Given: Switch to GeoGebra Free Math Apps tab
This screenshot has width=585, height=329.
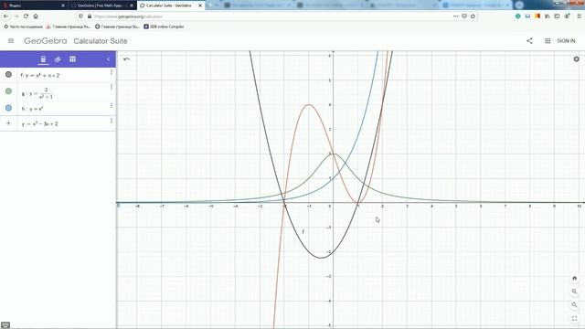Looking at the screenshot, I should point(102,5).
